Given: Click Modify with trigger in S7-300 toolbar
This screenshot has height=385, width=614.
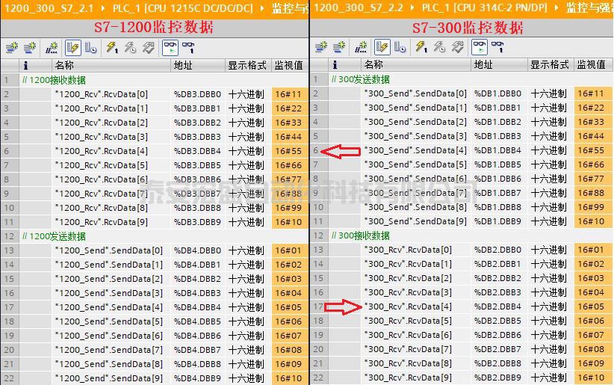Looking at the screenshot, I should [x=438, y=47].
